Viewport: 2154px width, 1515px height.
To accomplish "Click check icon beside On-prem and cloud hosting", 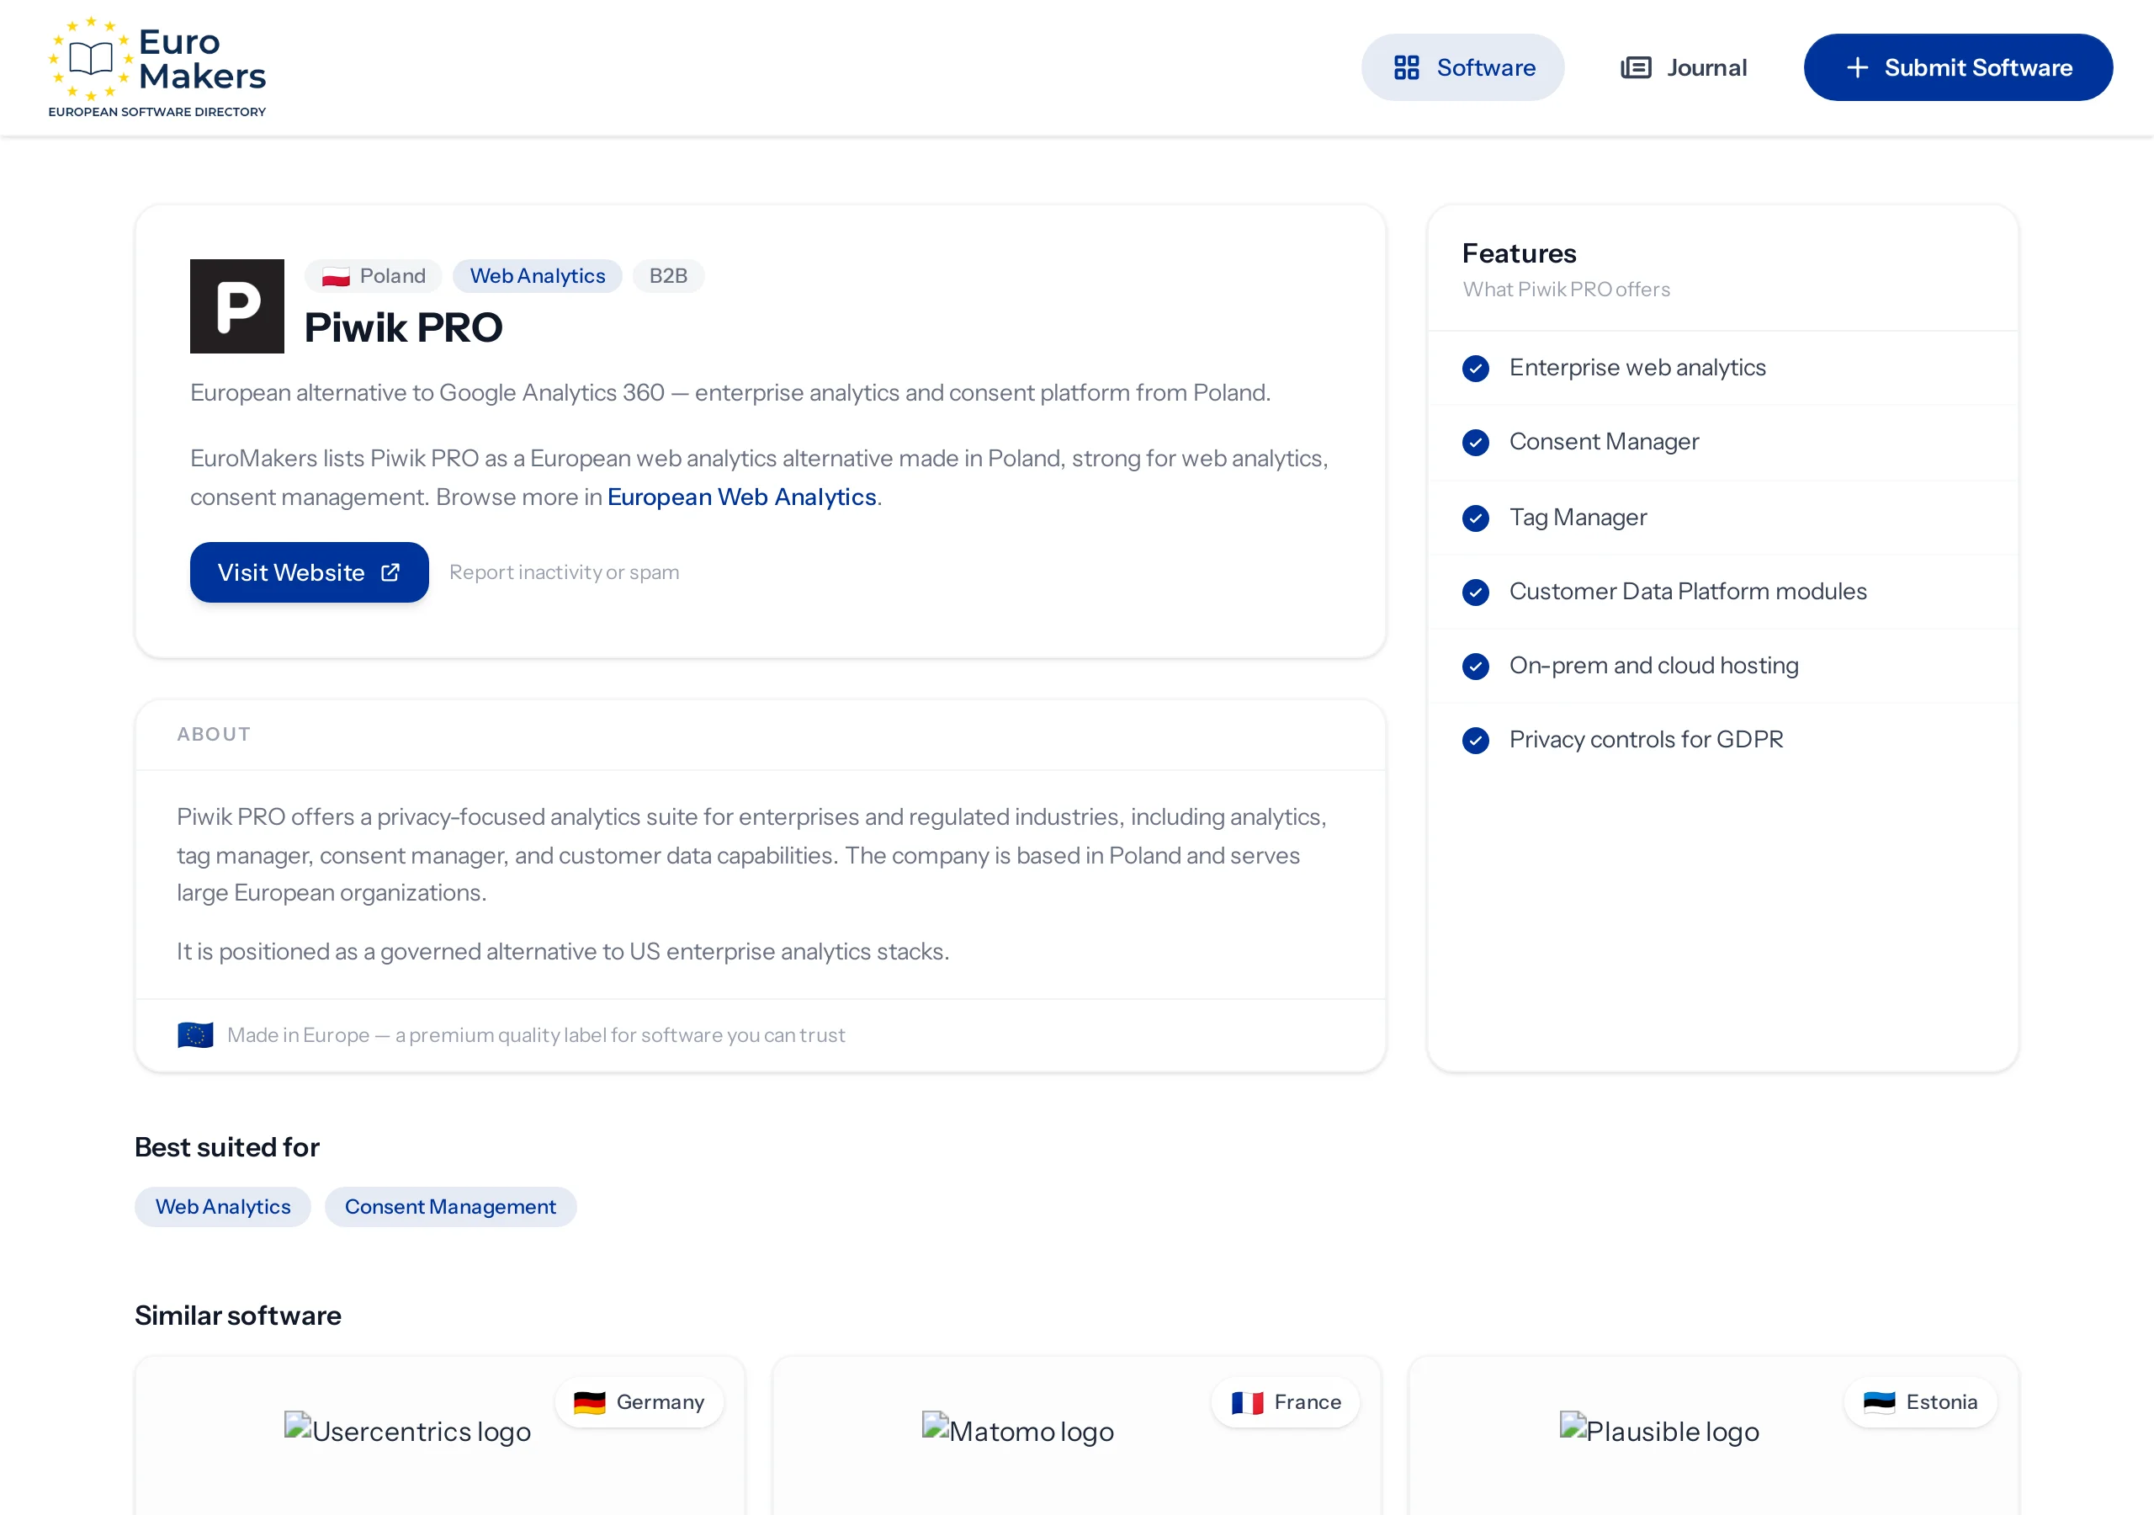I will pyautogui.click(x=1476, y=667).
